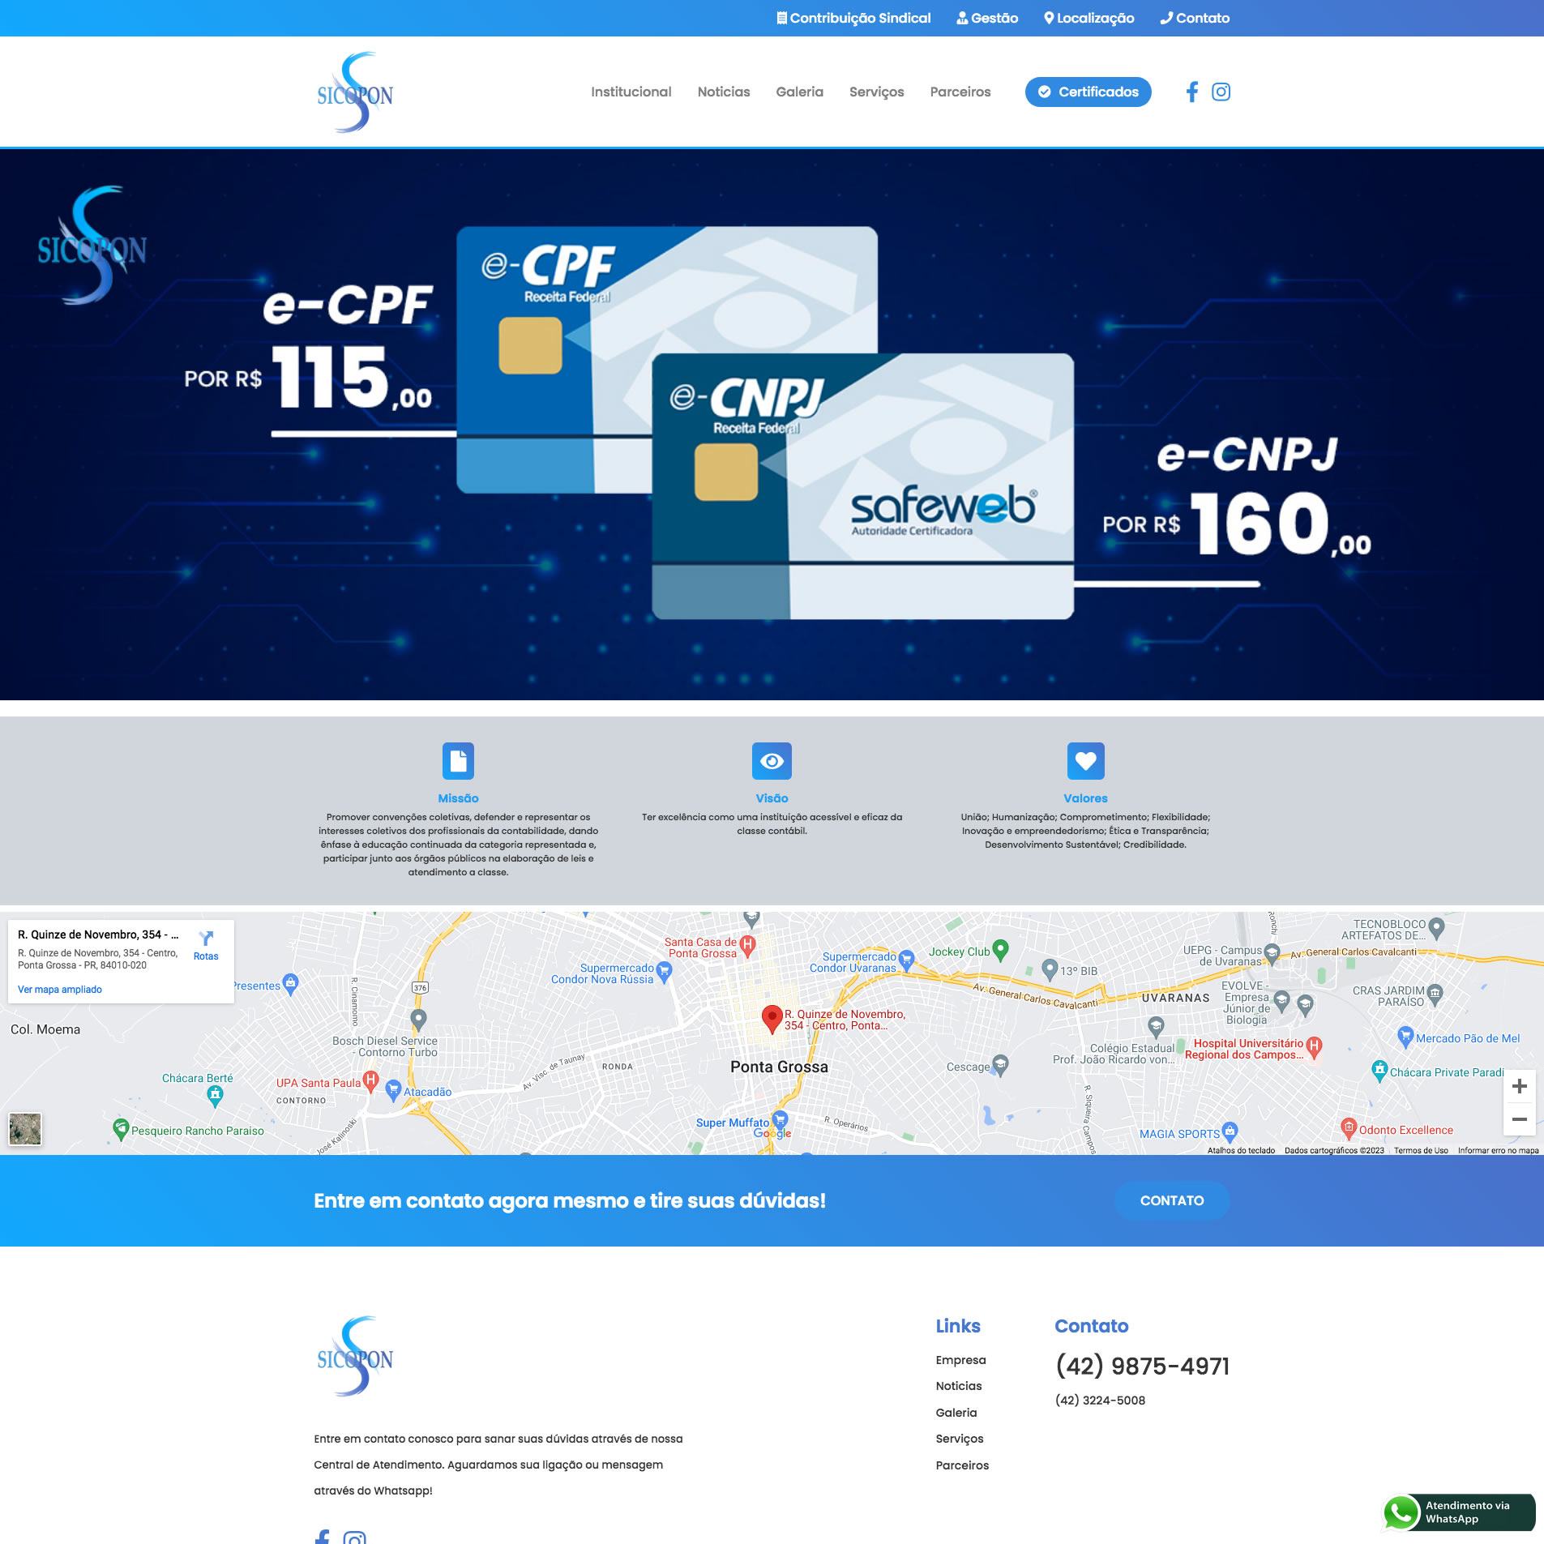The height and width of the screenshot is (1544, 1544).
Task: Click the Missão document icon
Action: [x=458, y=761]
